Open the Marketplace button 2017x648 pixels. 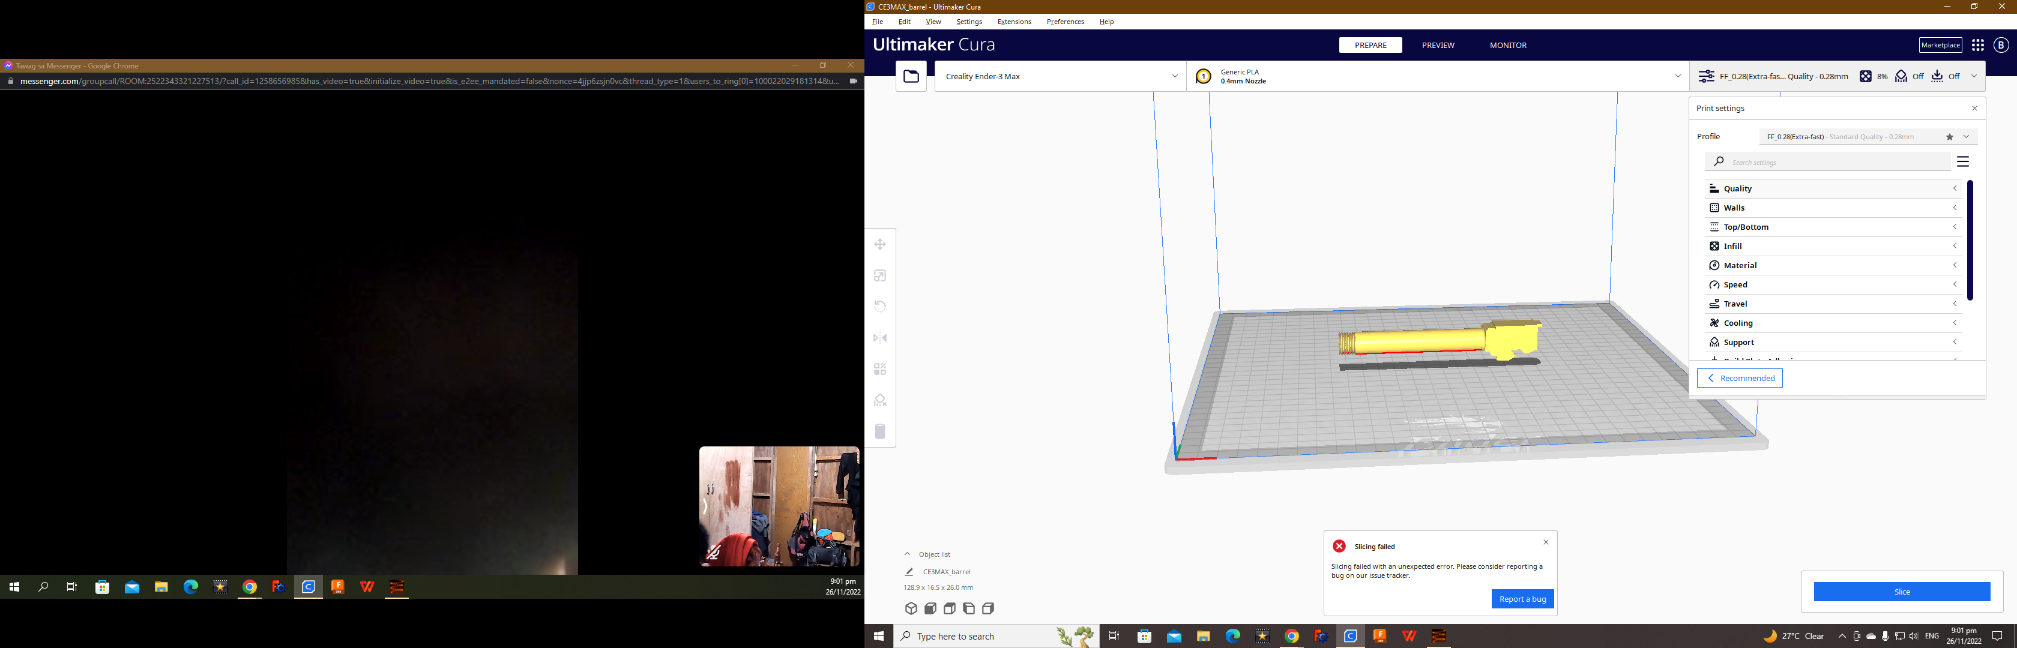tap(1940, 46)
